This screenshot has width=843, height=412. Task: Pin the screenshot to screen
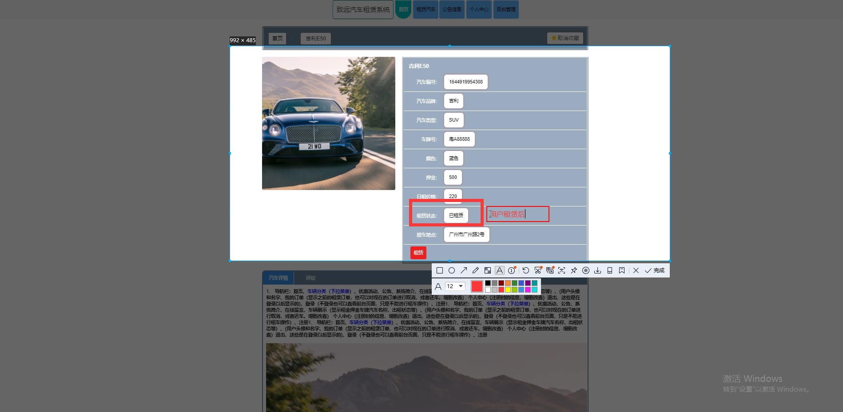click(x=574, y=270)
